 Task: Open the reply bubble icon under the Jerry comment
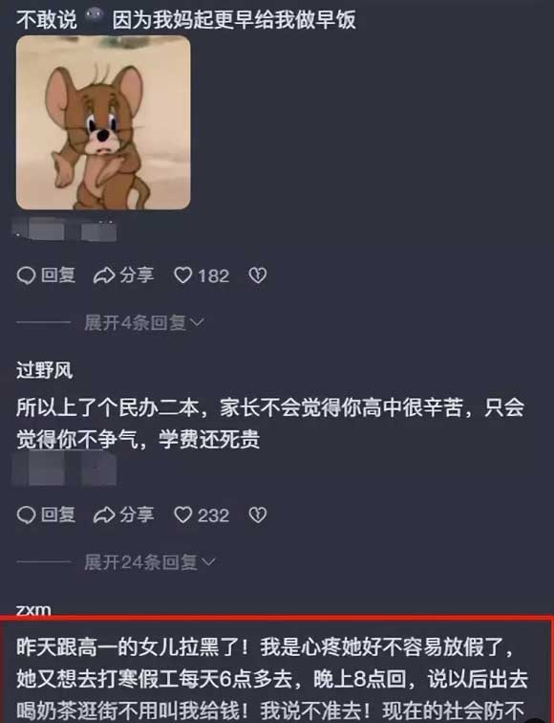coord(26,275)
